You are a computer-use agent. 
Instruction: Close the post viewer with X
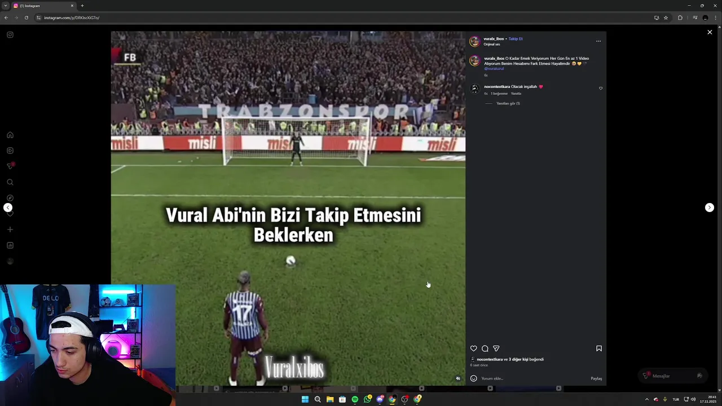(x=710, y=32)
